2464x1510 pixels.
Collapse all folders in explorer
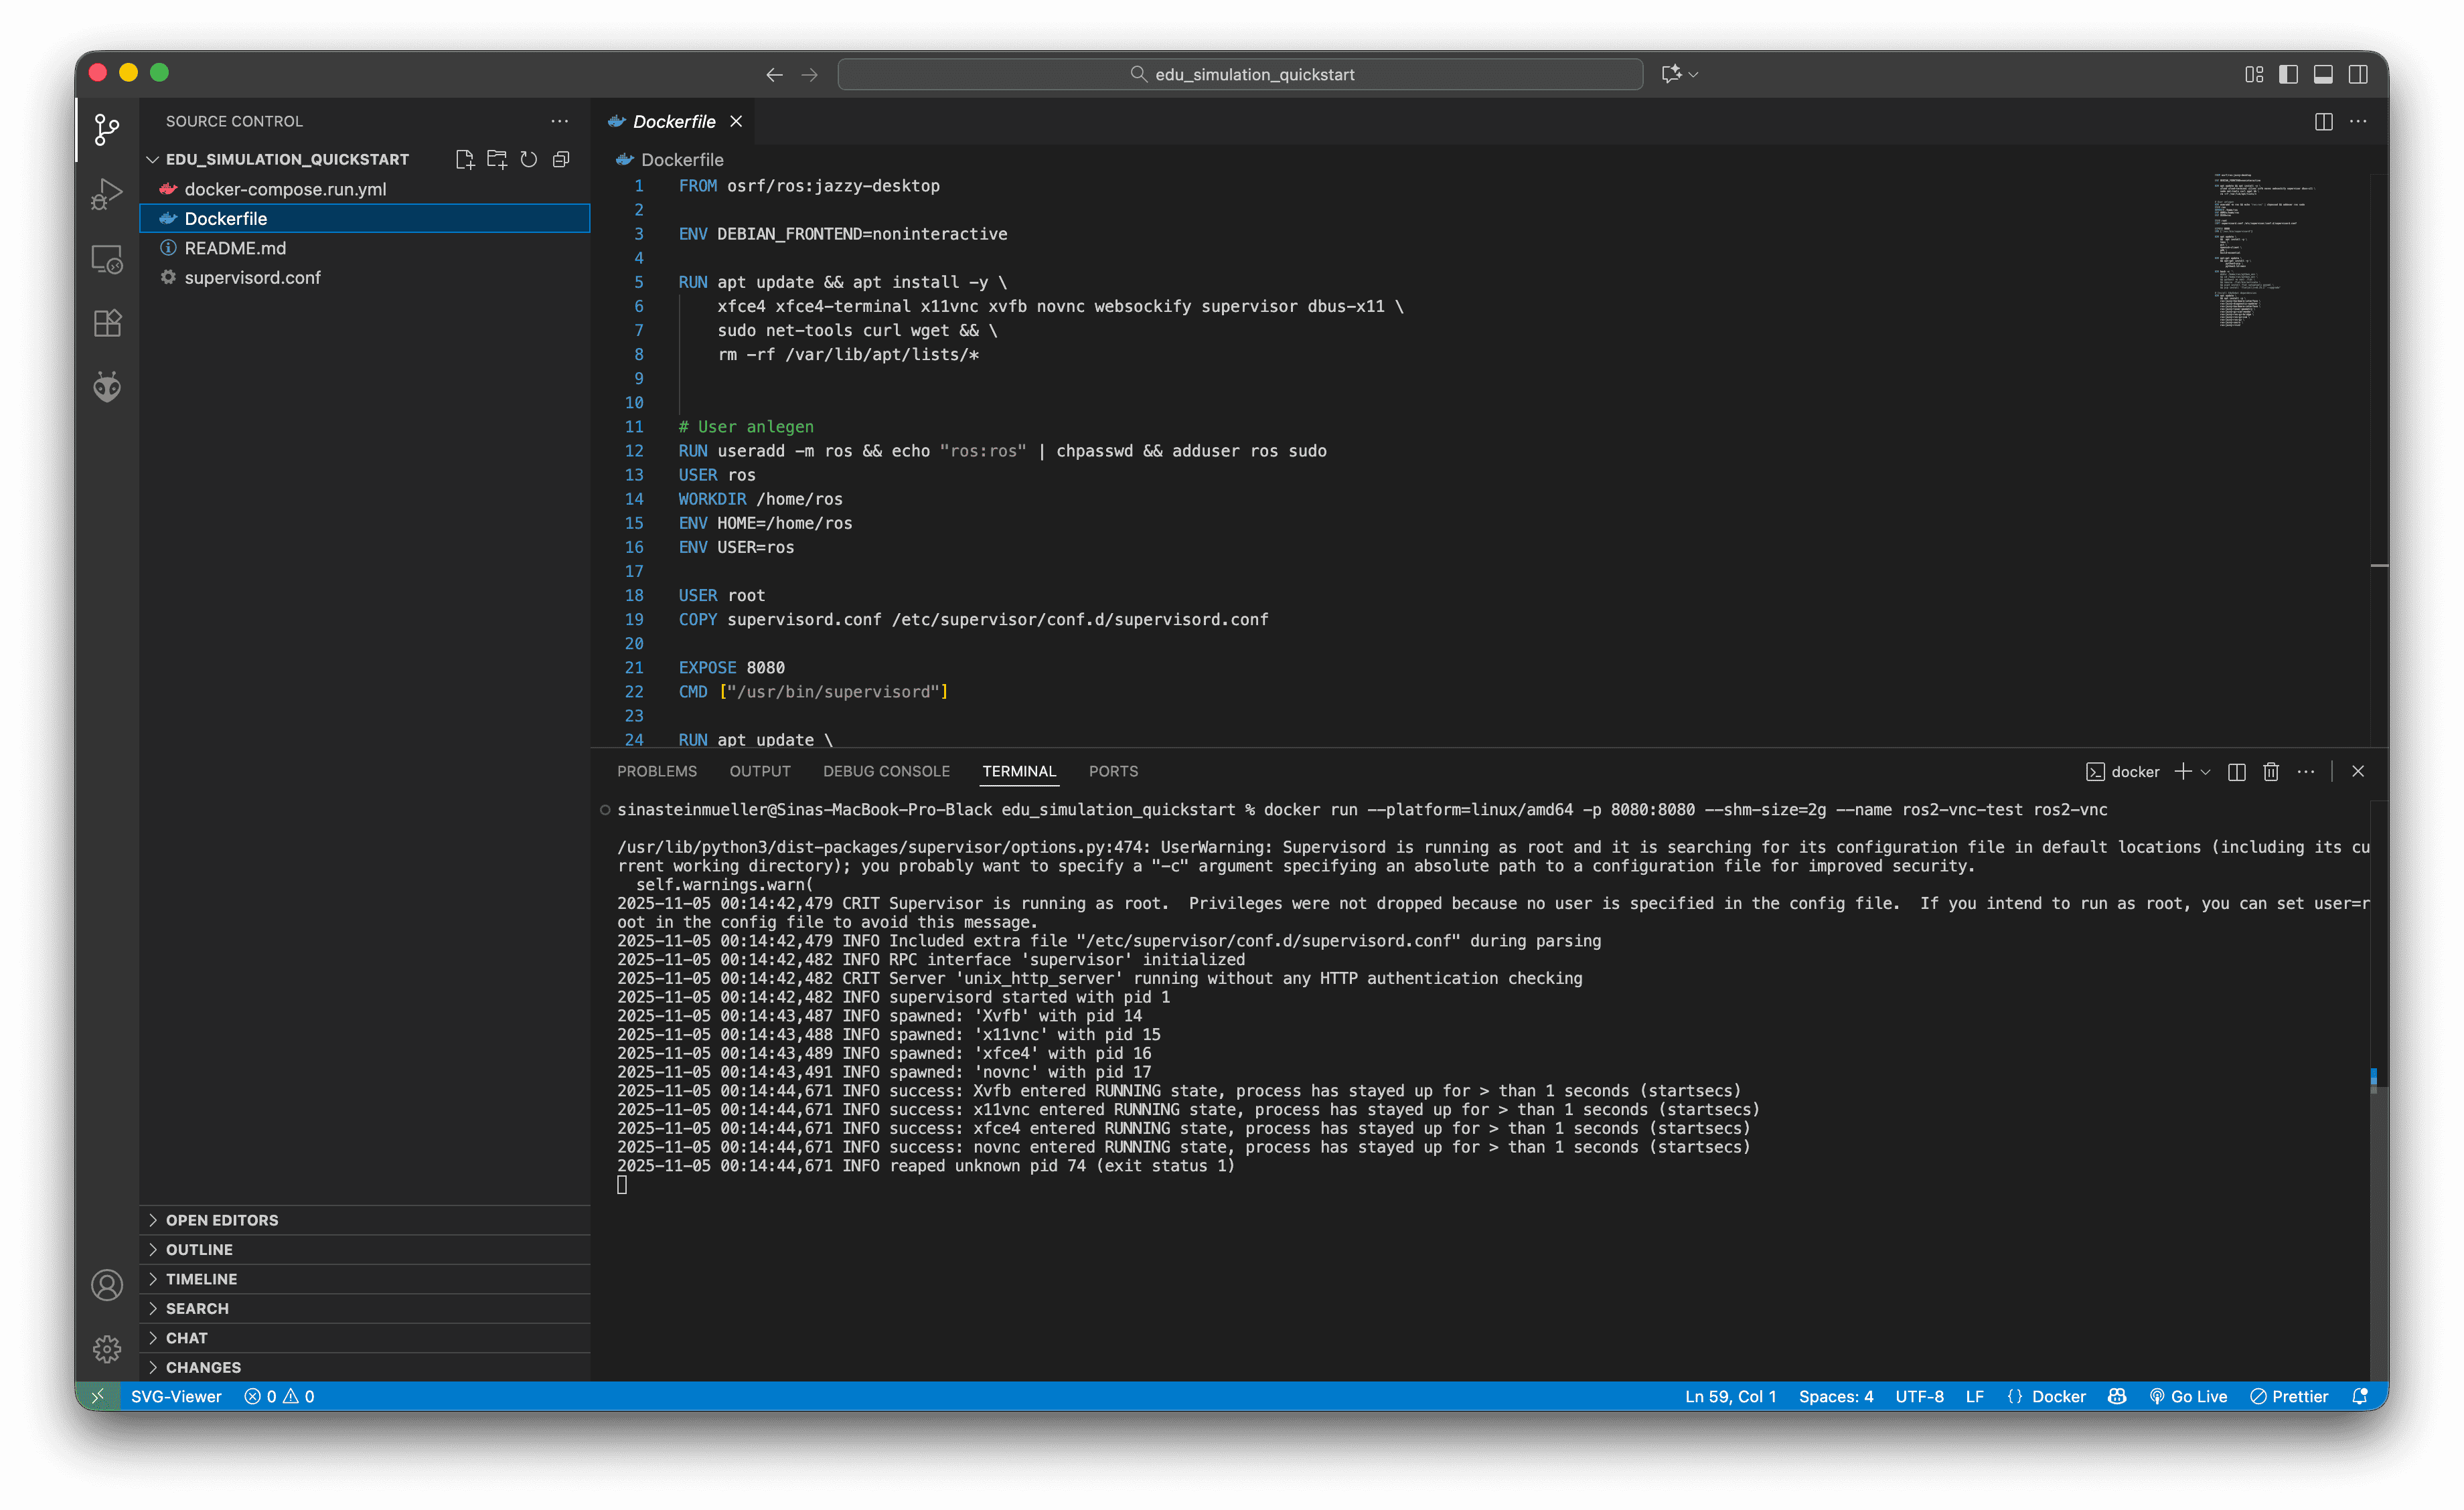pos(561,159)
